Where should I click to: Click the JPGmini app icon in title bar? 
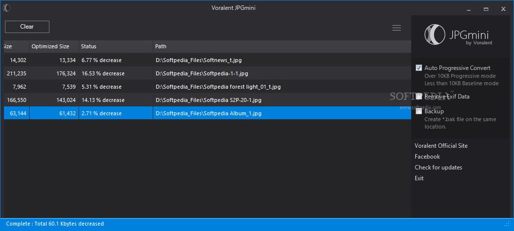click(x=7, y=8)
